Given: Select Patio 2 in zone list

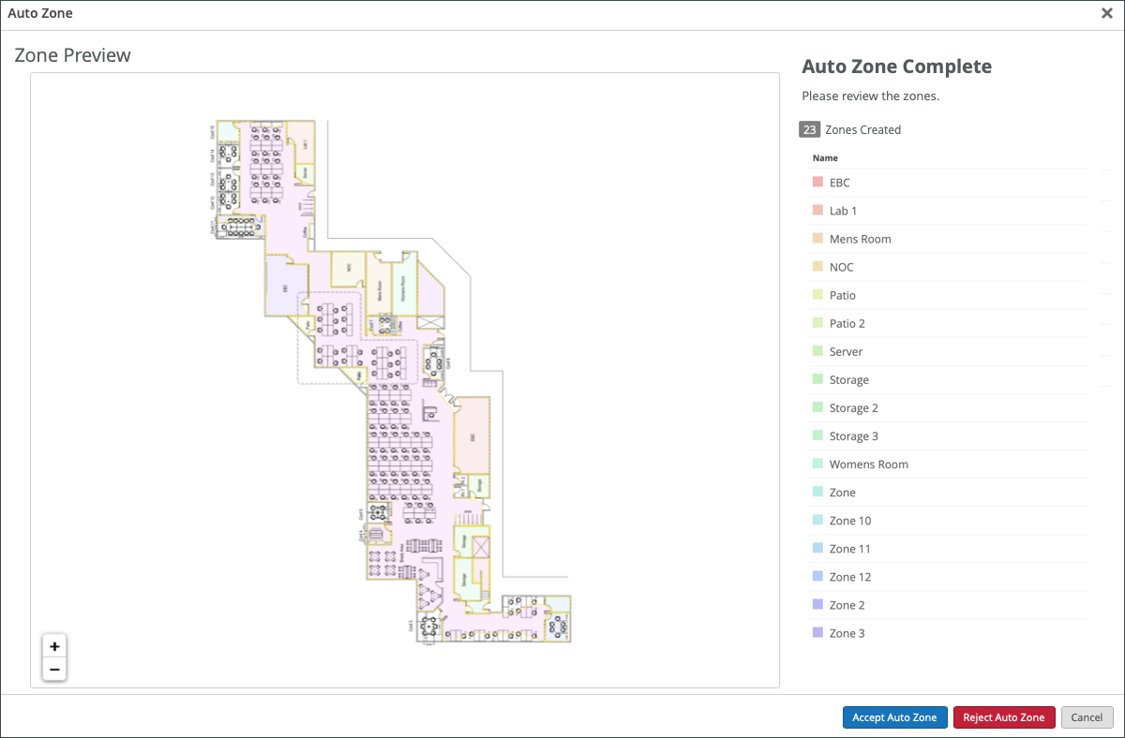Looking at the screenshot, I should (x=847, y=323).
